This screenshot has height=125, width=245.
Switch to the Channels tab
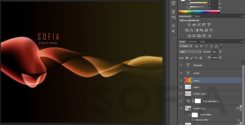[x=192, y=42]
